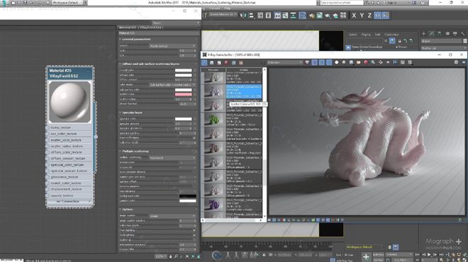Switch VFB to monochromatic mode
This screenshot has height=262, width=468.
(x=344, y=62)
